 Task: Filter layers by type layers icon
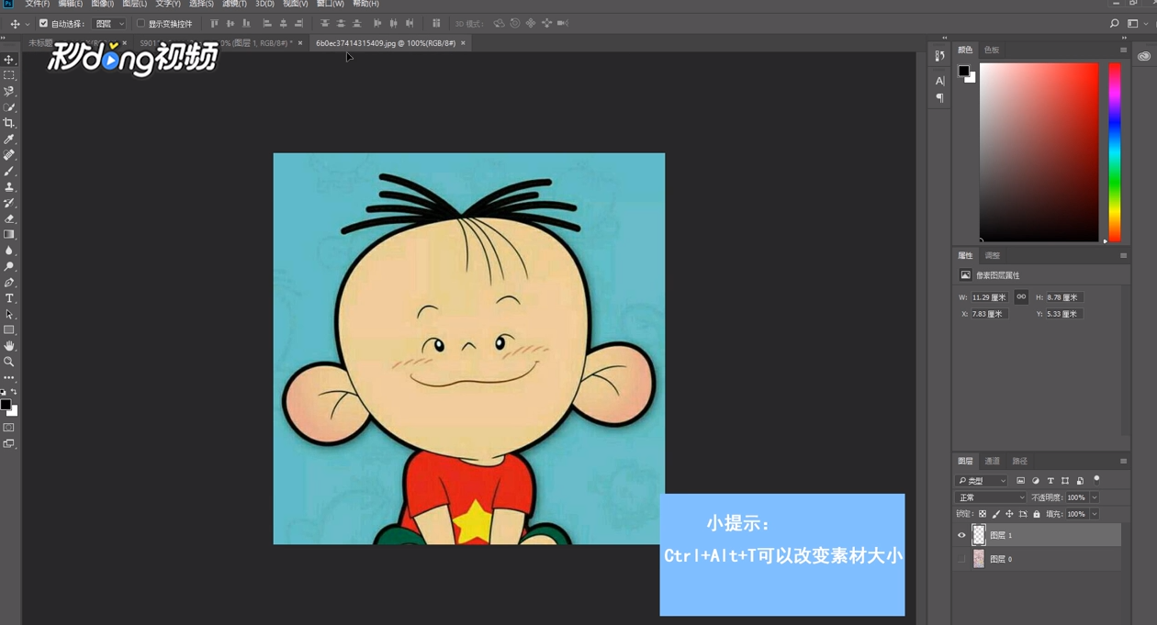tap(1050, 481)
